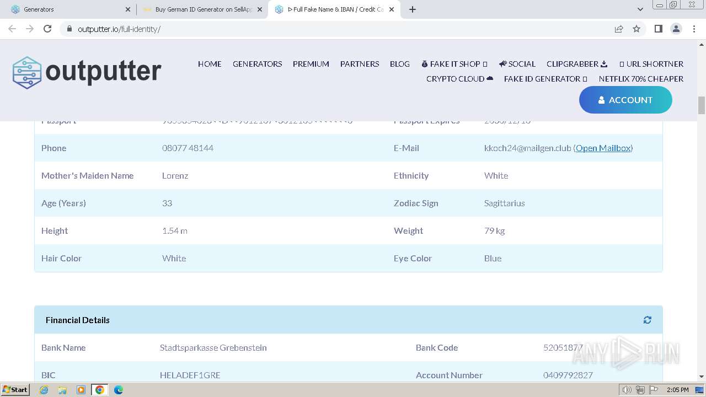The width and height of the screenshot is (706, 397).
Task: Select zodiac sign value Sagittarius
Action: (x=504, y=203)
